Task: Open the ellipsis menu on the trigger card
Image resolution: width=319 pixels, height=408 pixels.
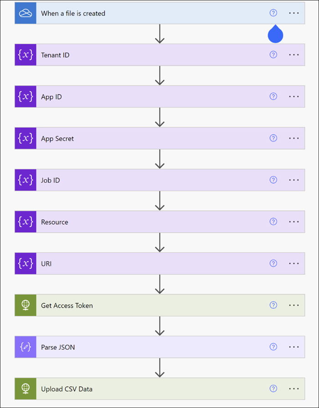Action: click(293, 13)
